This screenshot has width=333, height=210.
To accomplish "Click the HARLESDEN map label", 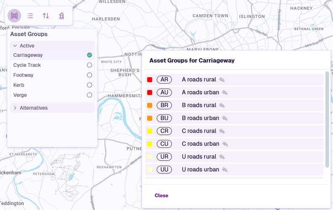I will tap(106, 19).
